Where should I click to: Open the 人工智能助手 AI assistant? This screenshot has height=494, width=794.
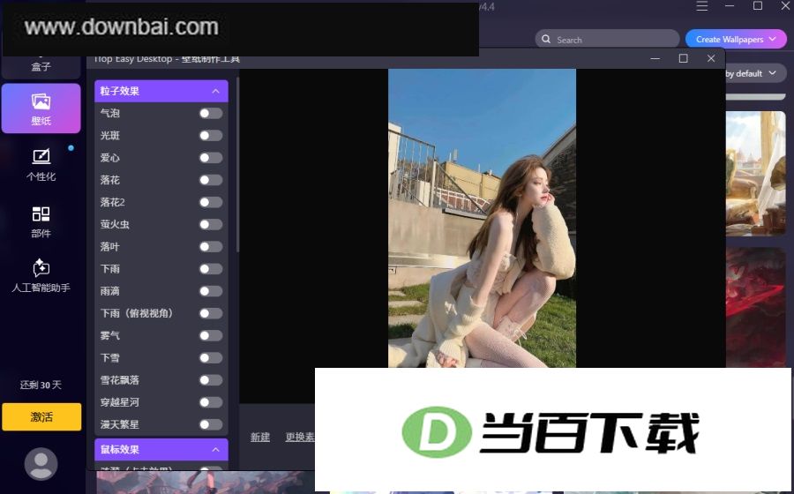pyautogui.click(x=41, y=276)
